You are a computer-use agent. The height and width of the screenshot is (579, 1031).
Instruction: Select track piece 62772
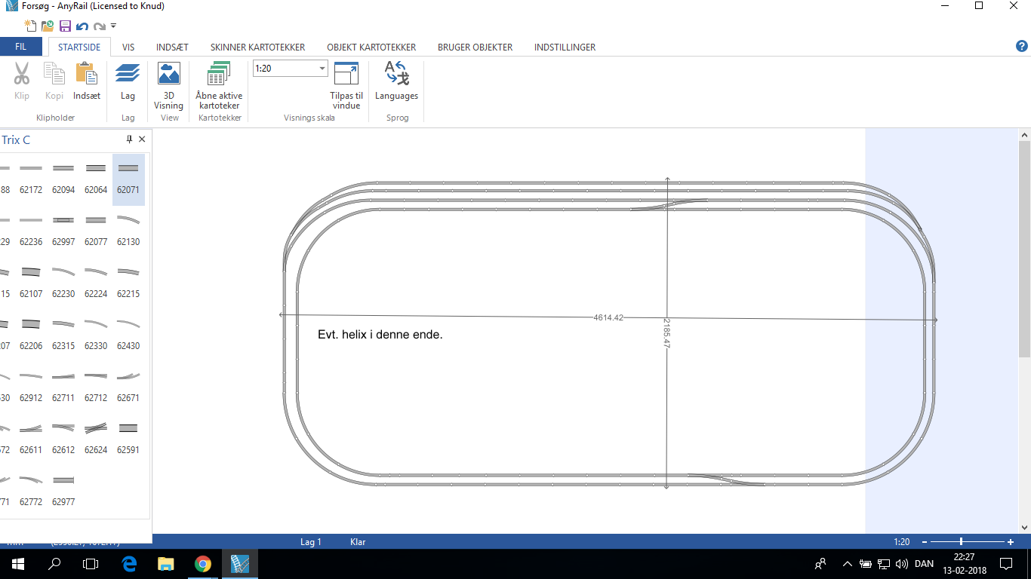[x=31, y=492]
